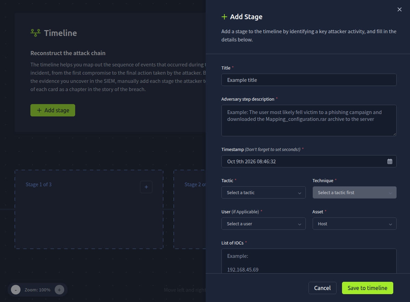Image resolution: width=410 pixels, height=302 pixels.
Task: Click the Technique field label
Action: [323, 180]
